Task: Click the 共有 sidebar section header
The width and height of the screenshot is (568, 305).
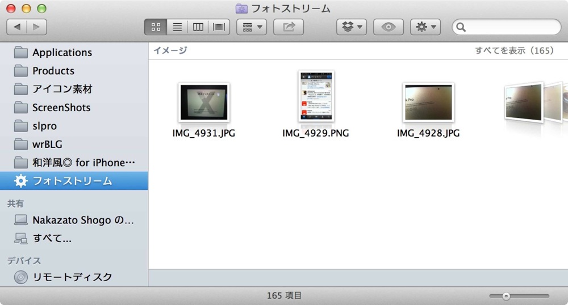Action: [x=15, y=204]
